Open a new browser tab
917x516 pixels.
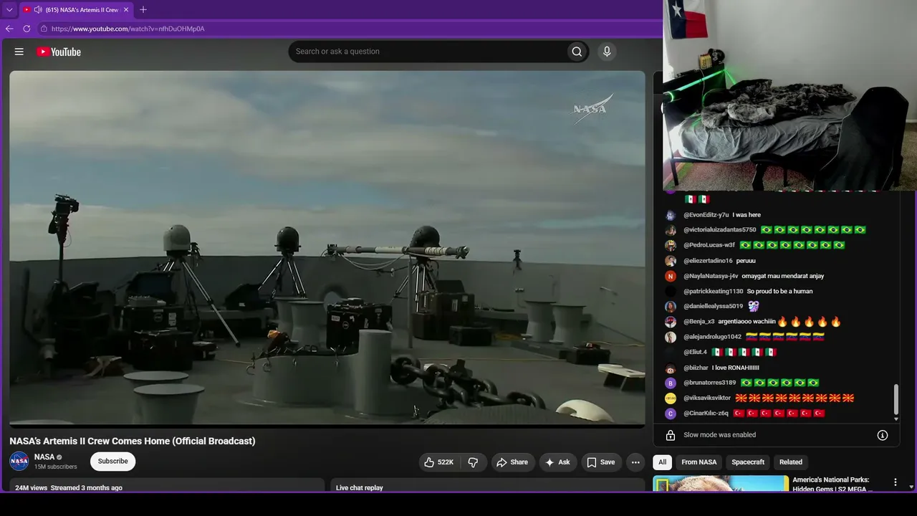pyautogui.click(x=143, y=10)
